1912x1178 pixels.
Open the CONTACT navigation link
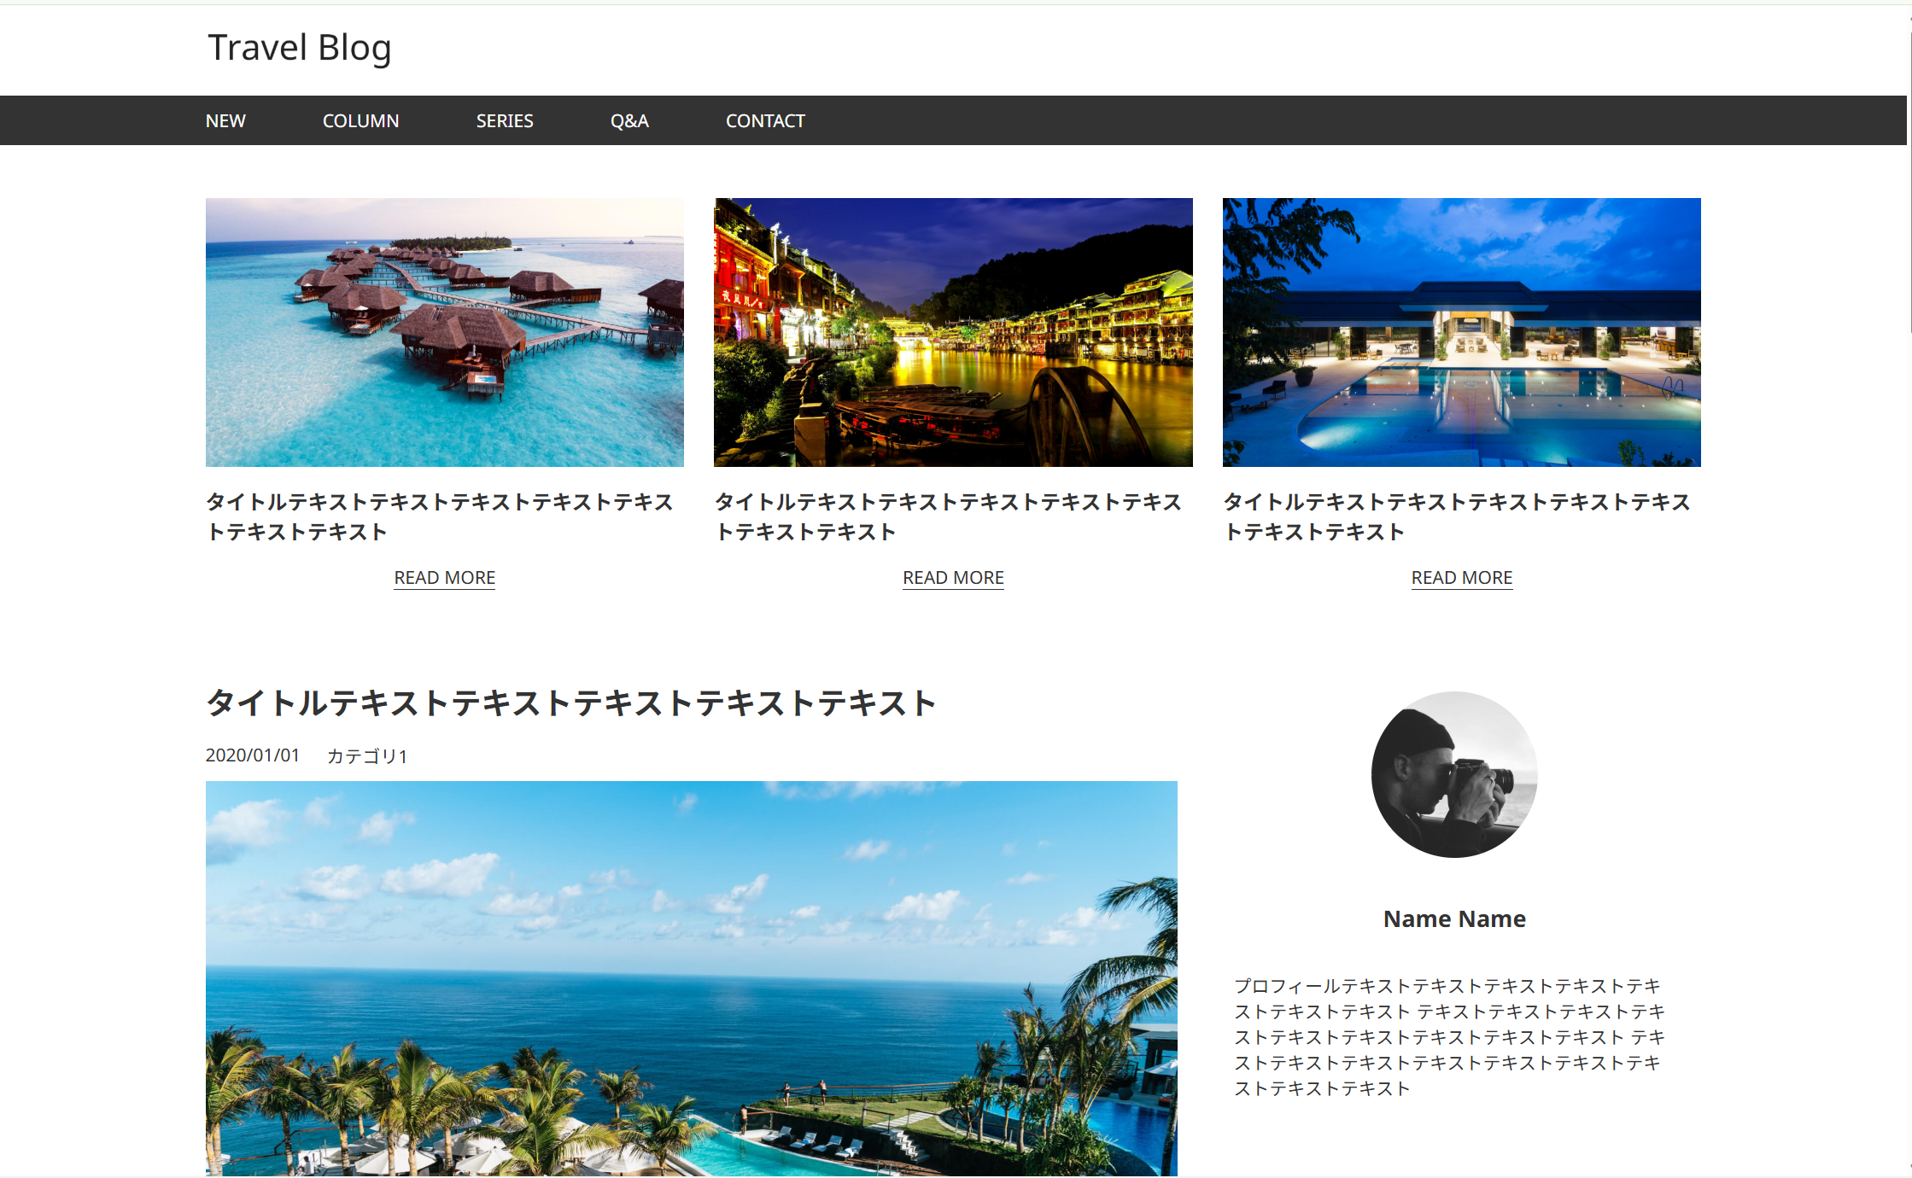(x=764, y=121)
